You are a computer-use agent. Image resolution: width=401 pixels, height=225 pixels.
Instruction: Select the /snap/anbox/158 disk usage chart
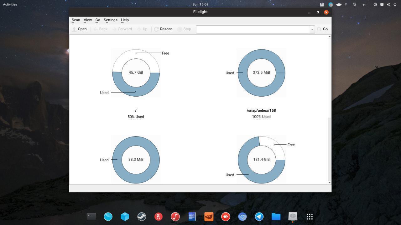(x=261, y=73)
